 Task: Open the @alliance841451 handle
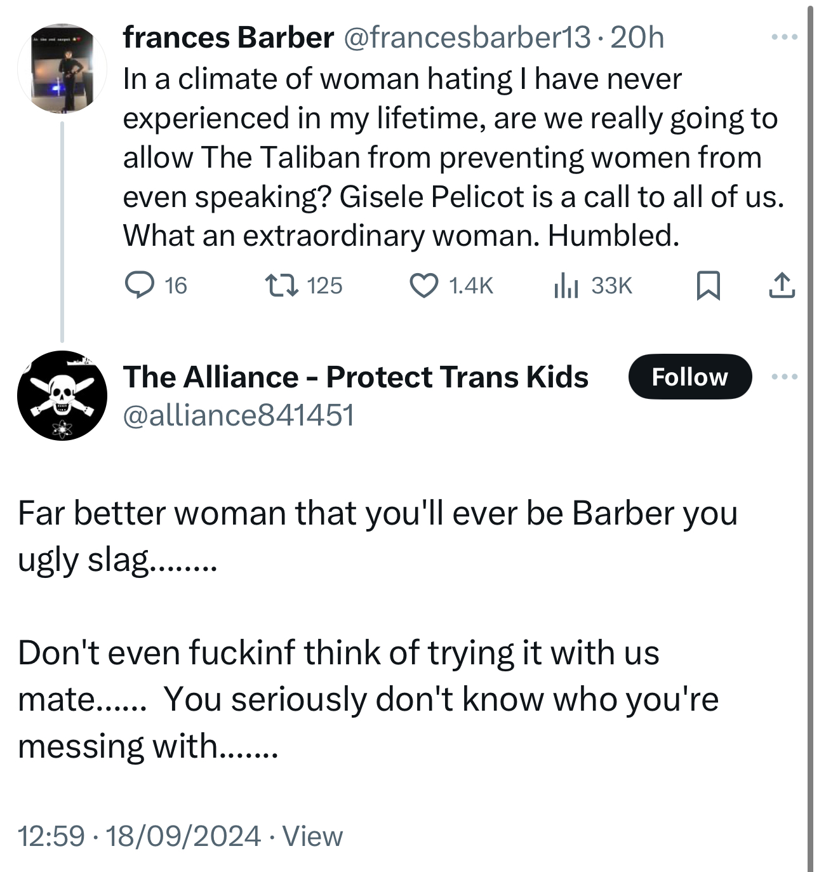[238, 415]
